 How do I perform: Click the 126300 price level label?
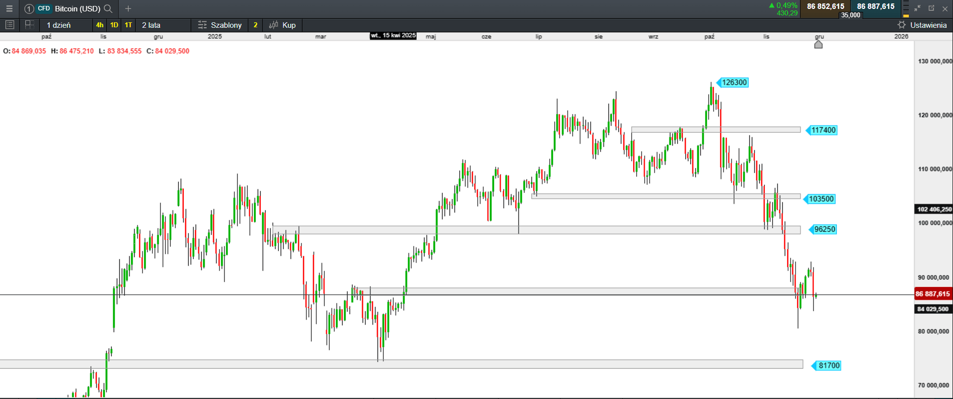click(x=733, y=82)
